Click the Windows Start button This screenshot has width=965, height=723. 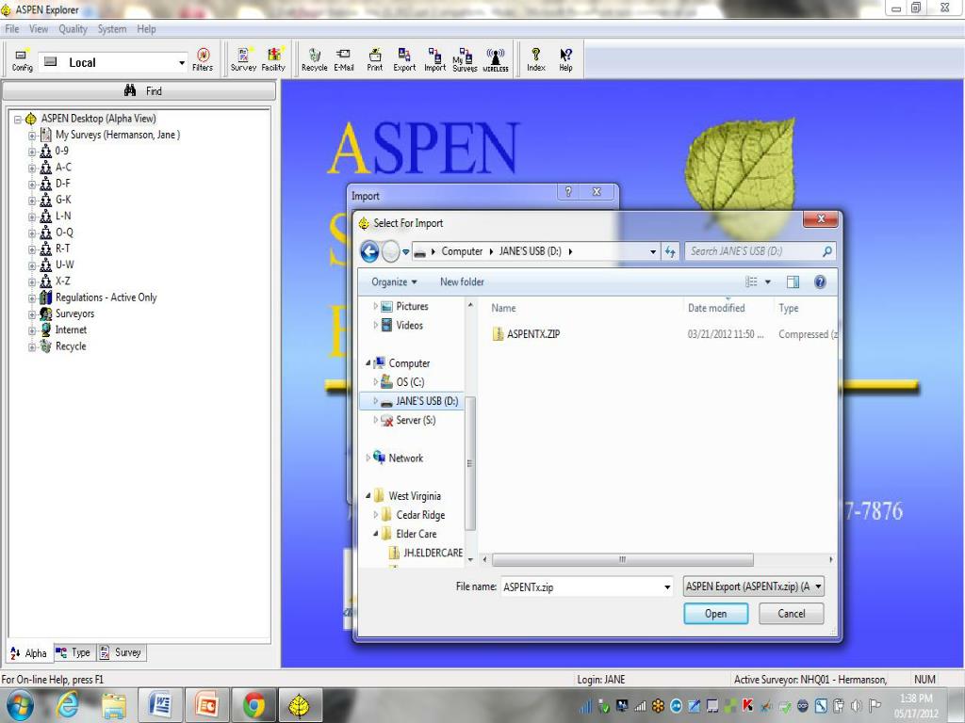pyautogui.click(x=19, y=705)
